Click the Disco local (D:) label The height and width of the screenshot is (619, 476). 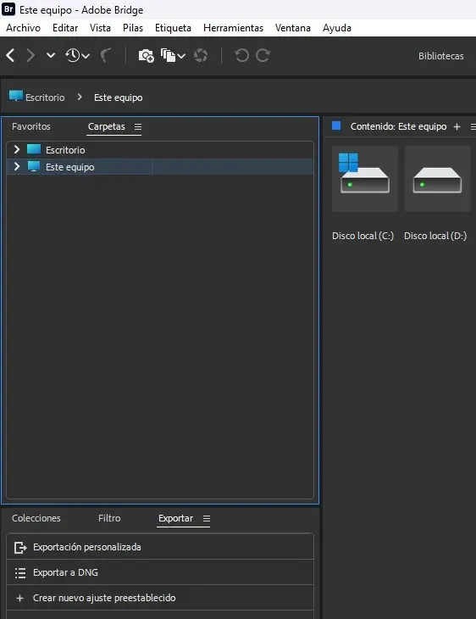tap(435, 236)
